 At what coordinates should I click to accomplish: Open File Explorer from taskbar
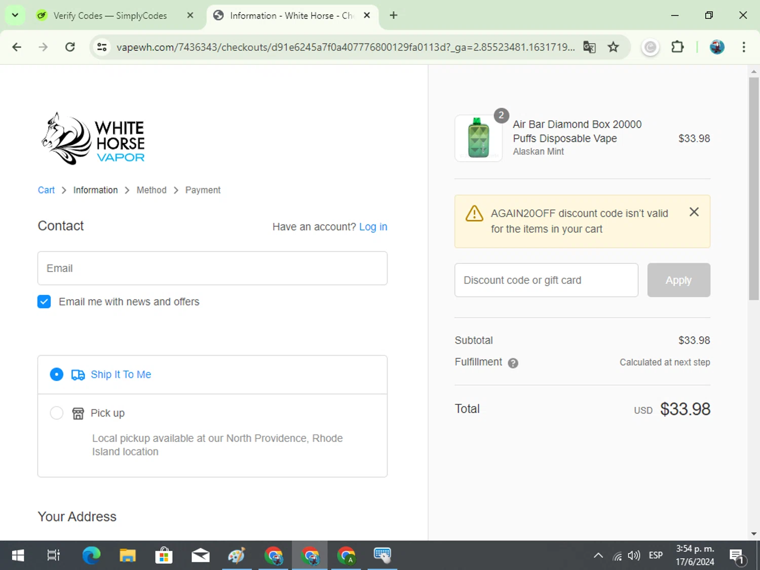128,556
